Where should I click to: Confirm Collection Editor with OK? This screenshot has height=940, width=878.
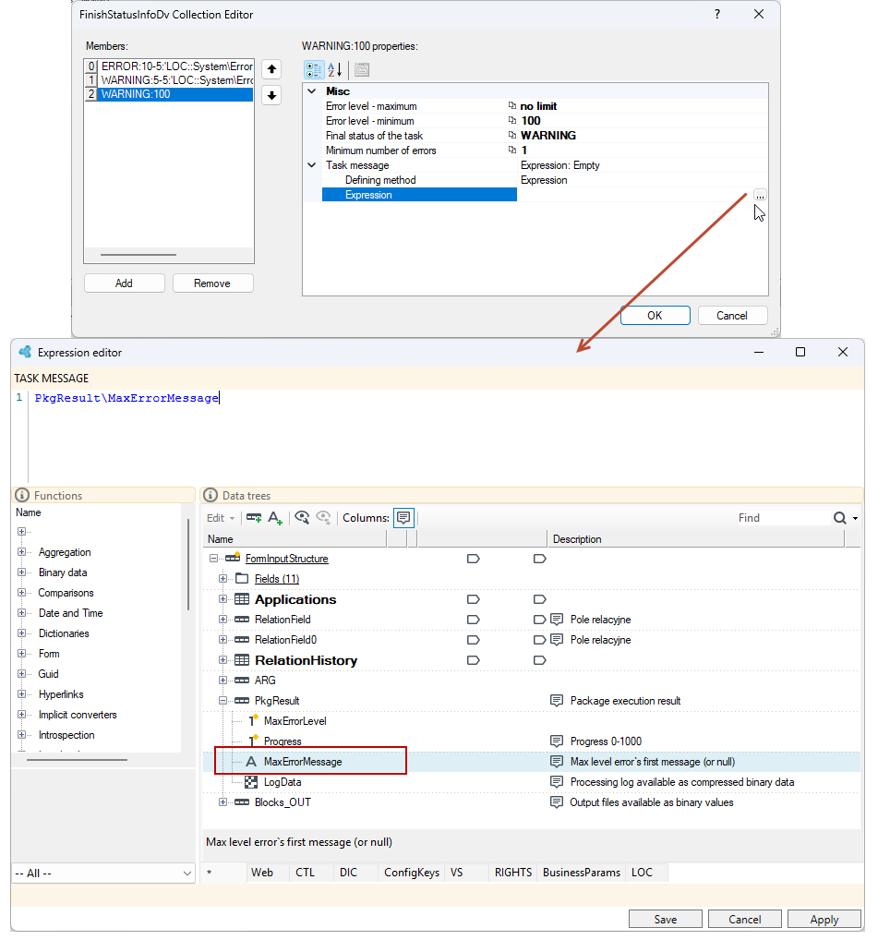655,315
